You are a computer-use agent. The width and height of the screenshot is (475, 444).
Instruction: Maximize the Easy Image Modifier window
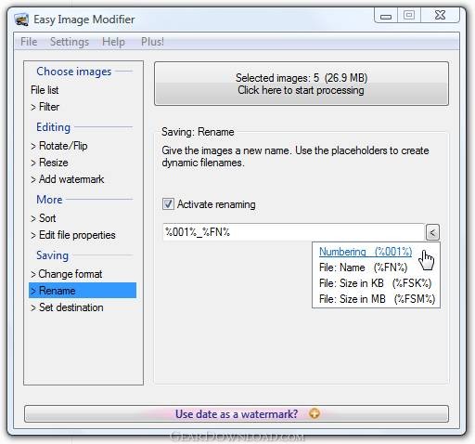pyautogui.click(x=409, y=15)
